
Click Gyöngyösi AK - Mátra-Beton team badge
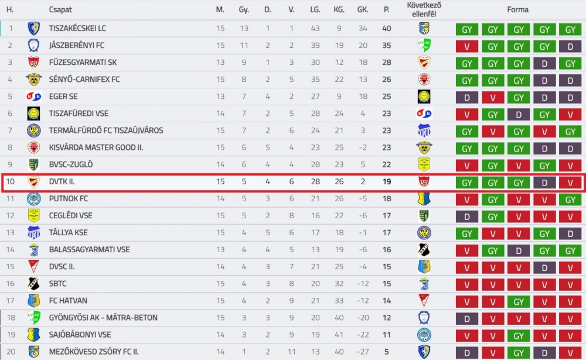33,318
